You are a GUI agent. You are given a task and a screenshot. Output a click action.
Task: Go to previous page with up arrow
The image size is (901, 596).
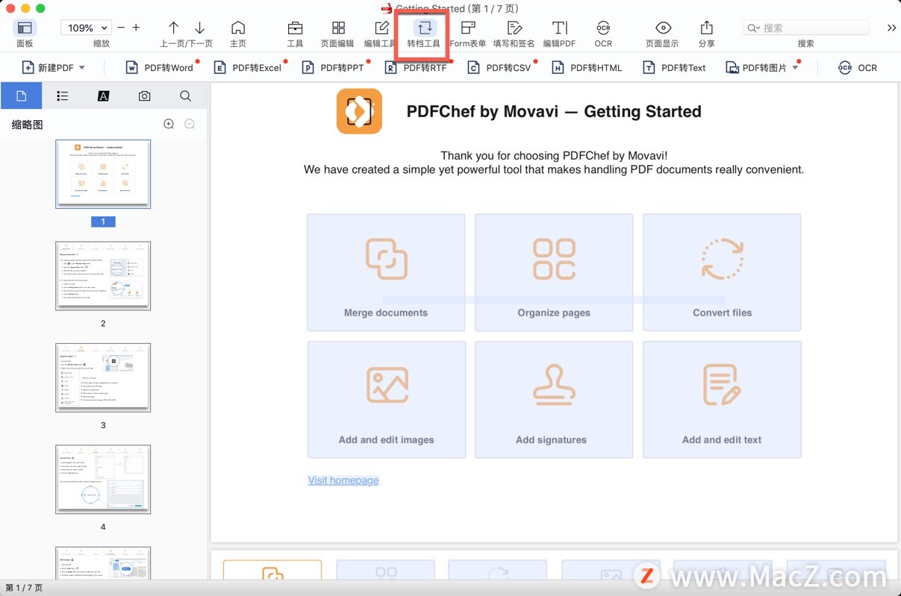coord(173,28)
